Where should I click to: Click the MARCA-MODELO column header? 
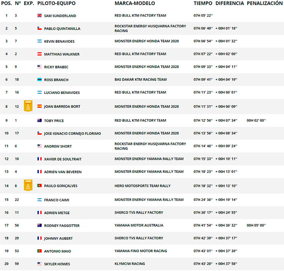point(135,3)
